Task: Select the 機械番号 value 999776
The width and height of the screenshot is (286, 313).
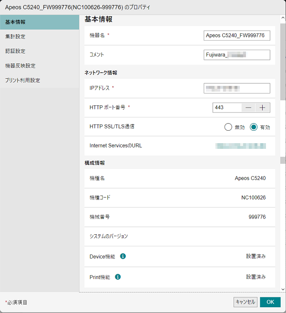Action: coord(257,217)
